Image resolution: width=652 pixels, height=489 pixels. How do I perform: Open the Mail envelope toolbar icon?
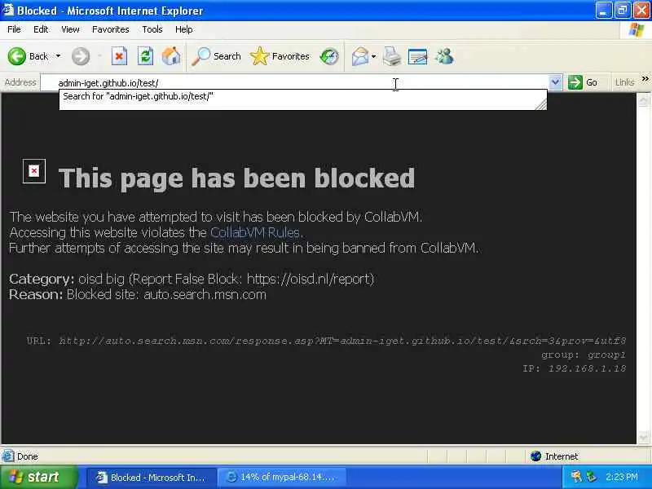click(359, 56)
